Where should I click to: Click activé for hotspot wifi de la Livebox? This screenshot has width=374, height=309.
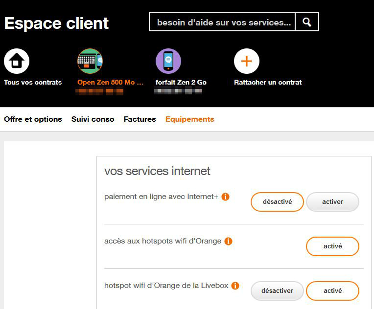[x=332, y=291]
